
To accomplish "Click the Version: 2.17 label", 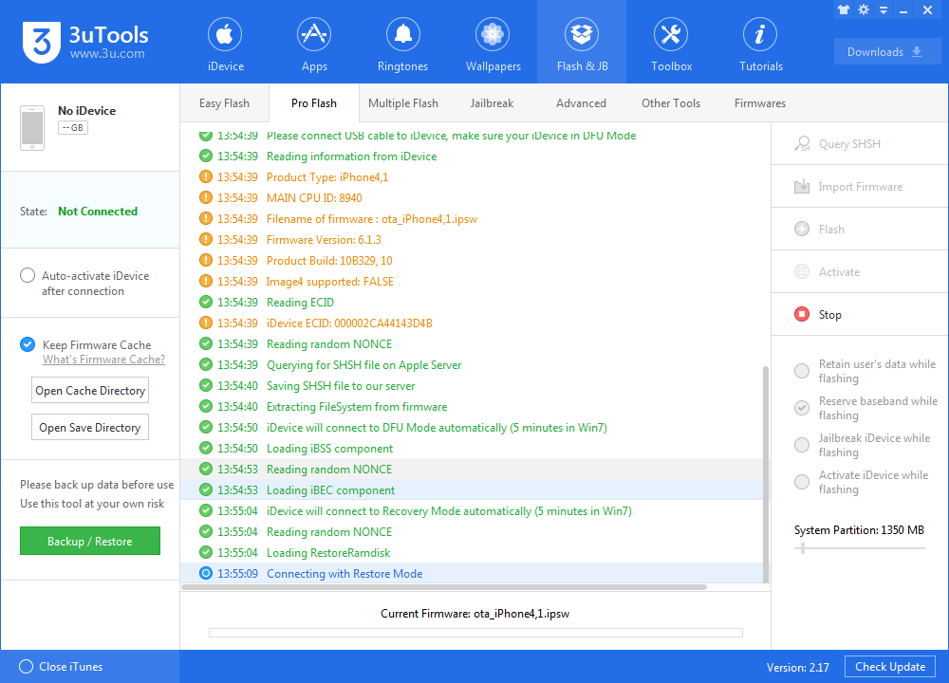I will click(x=798, y=667).
